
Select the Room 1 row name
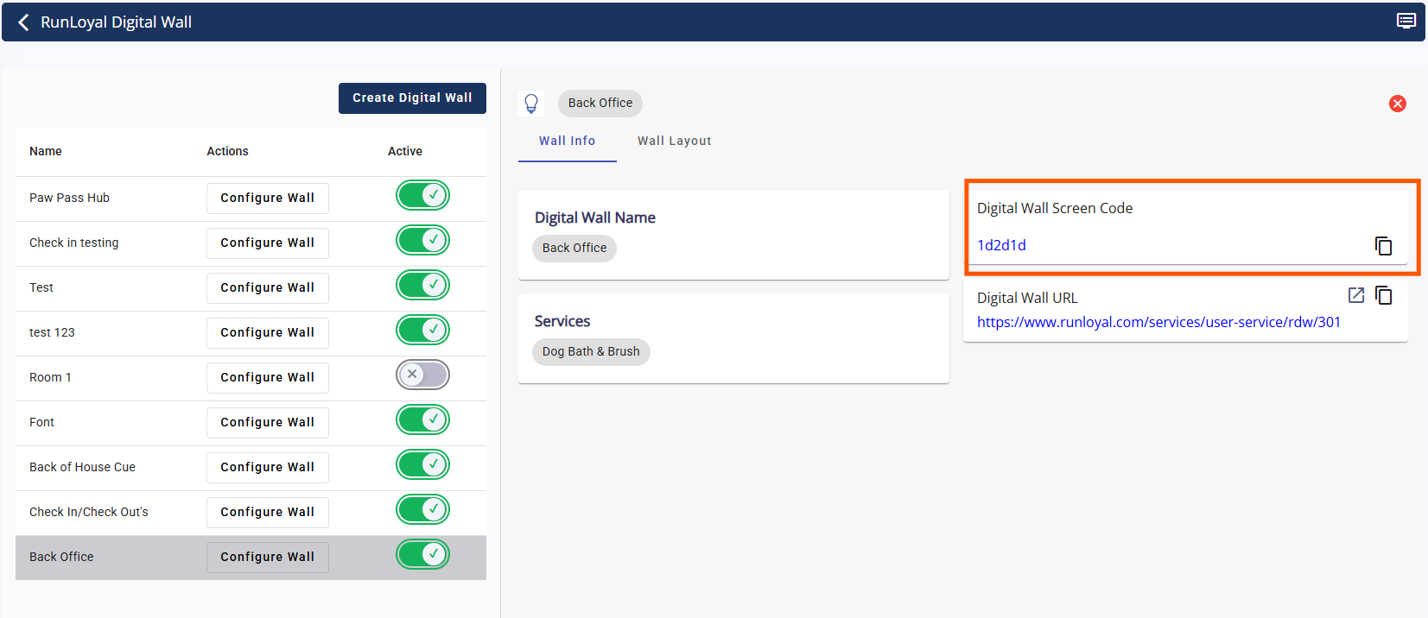[50, 377]
